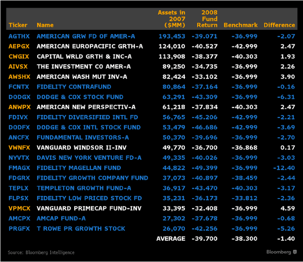Select the PRGFX ticker symbol

click(19, 228)
